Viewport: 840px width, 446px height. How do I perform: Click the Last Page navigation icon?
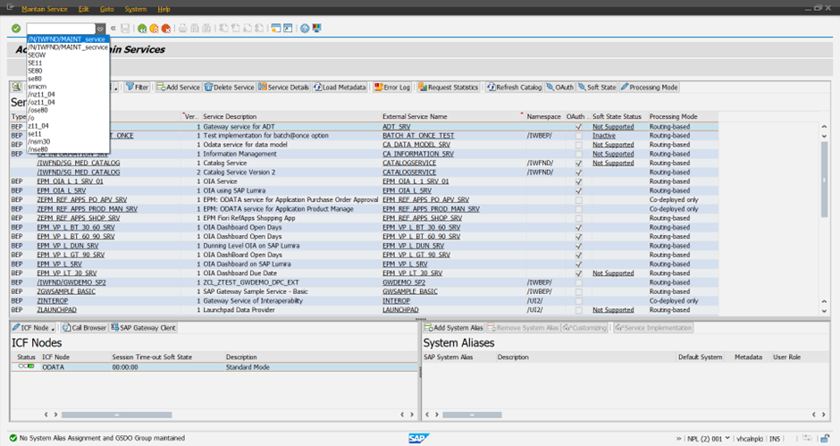[259, 29]
